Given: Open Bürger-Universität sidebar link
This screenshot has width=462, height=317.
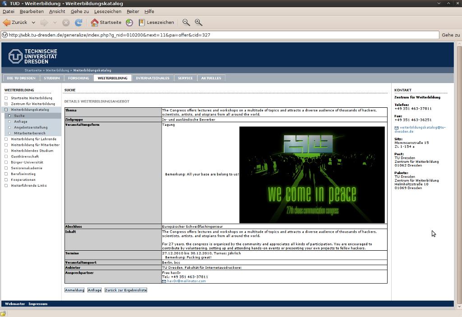Looking at the screenshot, I should [27, 162].
